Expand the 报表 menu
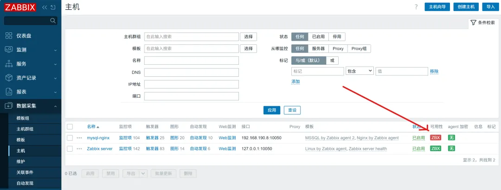The width and height of the screenshot is (501, 190). coord(55,92)
